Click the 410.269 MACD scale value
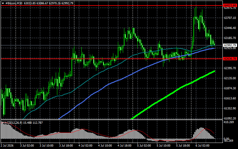Image resolution: width=238 pixels, height=149 pixels. click(229, 122)
